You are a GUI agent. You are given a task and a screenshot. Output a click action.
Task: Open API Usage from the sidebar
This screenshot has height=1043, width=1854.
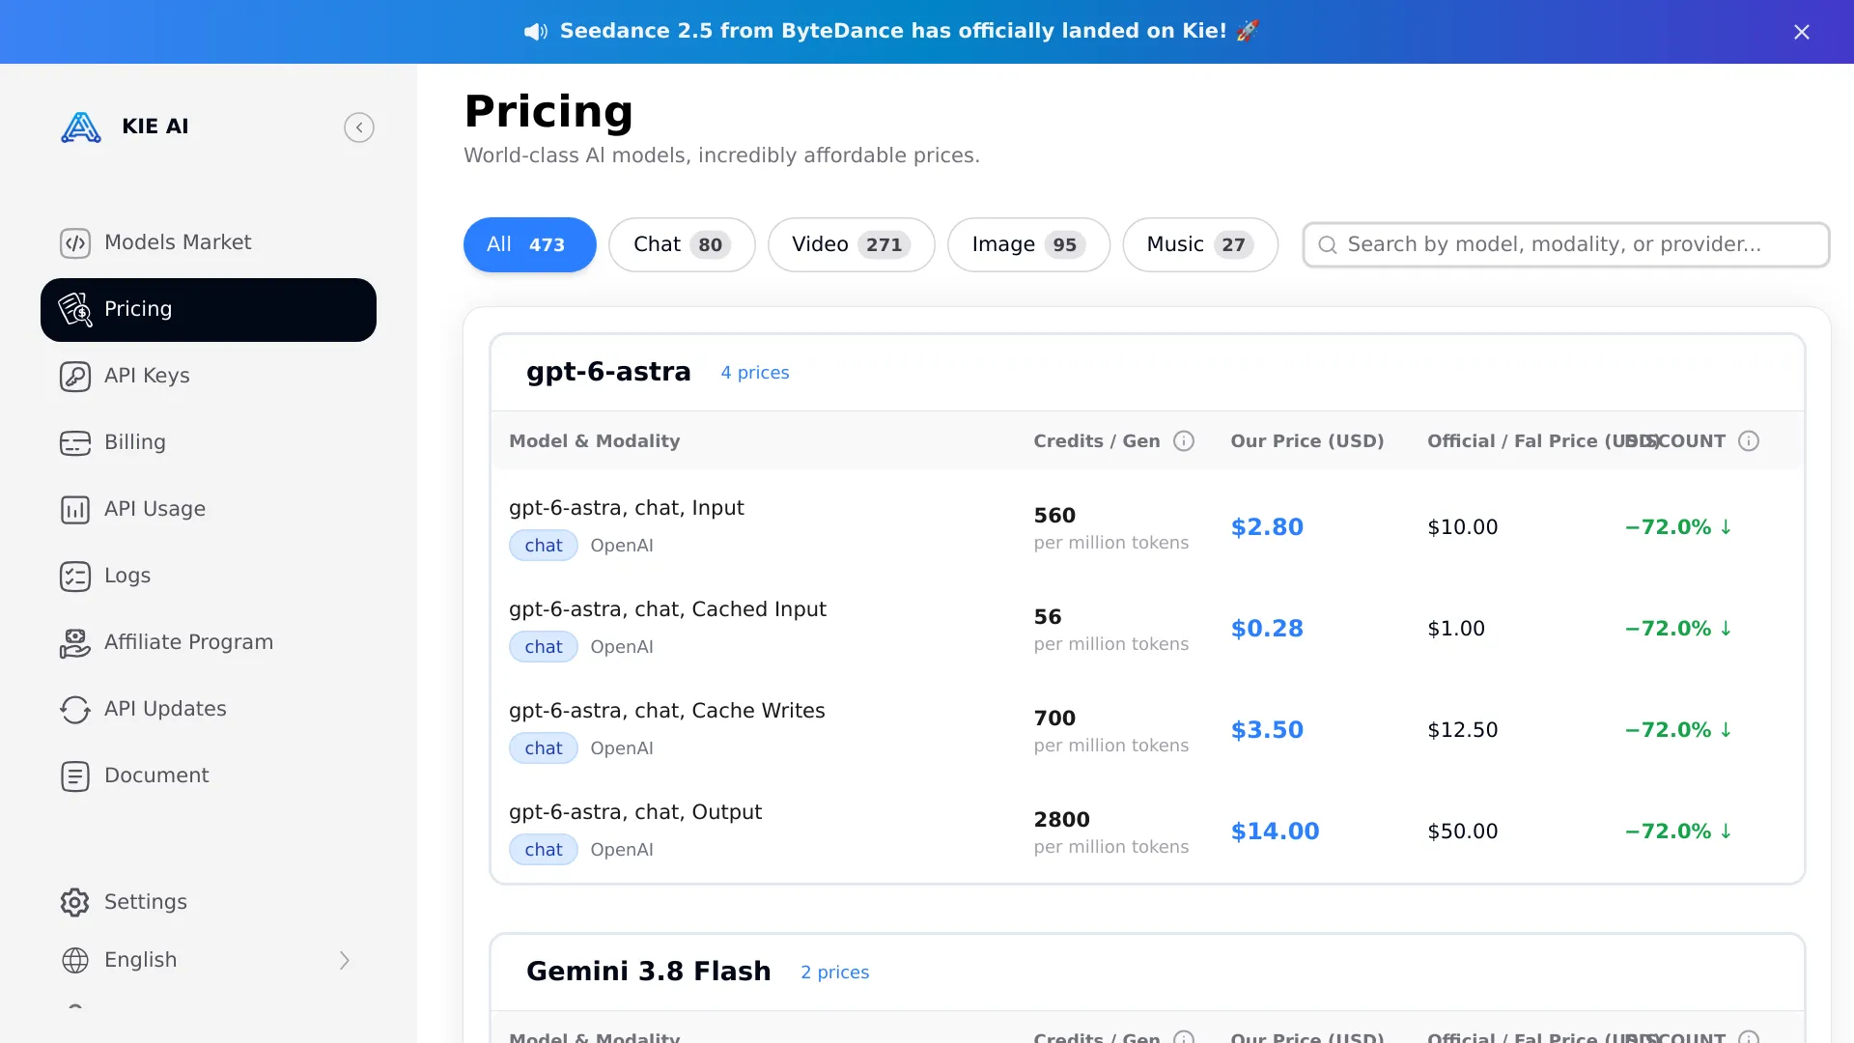[x=209, y=510]
